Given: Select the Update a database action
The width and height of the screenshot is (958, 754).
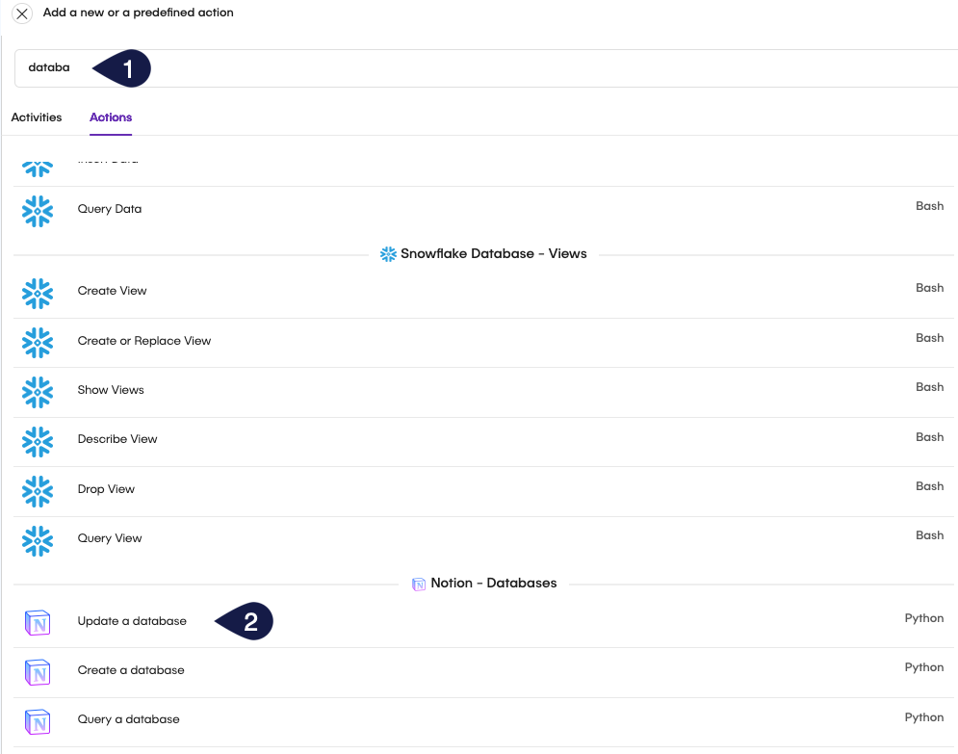Looking at the screenshot, I should coord(132,621).
